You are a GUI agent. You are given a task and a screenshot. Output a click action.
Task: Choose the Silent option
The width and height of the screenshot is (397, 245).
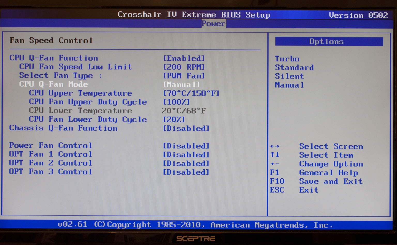(x=289, y=76)
